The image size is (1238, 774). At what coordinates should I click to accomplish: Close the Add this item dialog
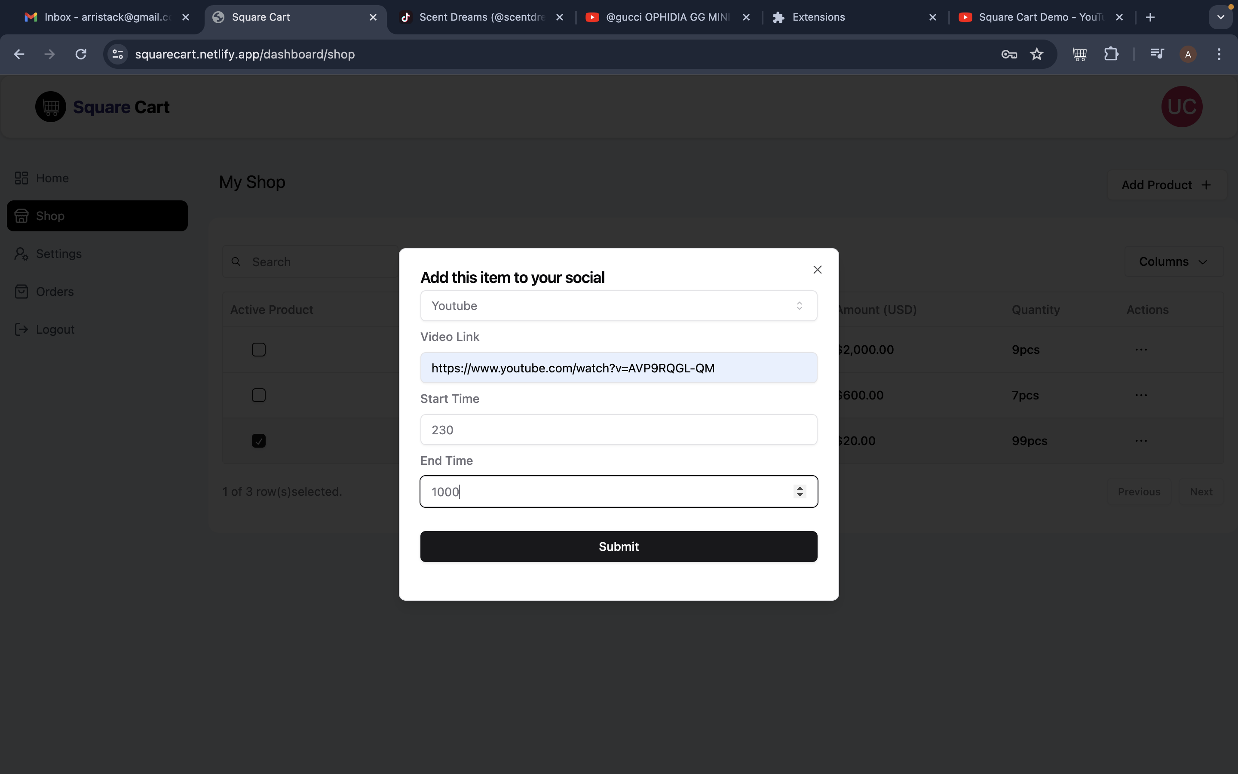(817, 270)
